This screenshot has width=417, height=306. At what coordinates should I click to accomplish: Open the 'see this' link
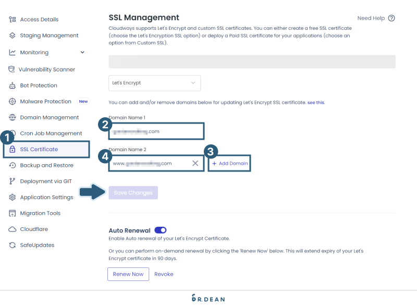(316, 102)
